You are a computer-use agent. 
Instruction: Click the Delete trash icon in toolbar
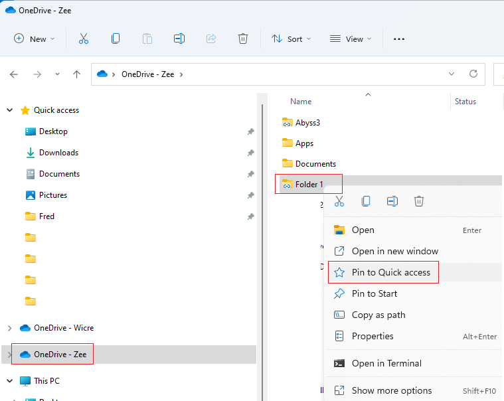242,39
